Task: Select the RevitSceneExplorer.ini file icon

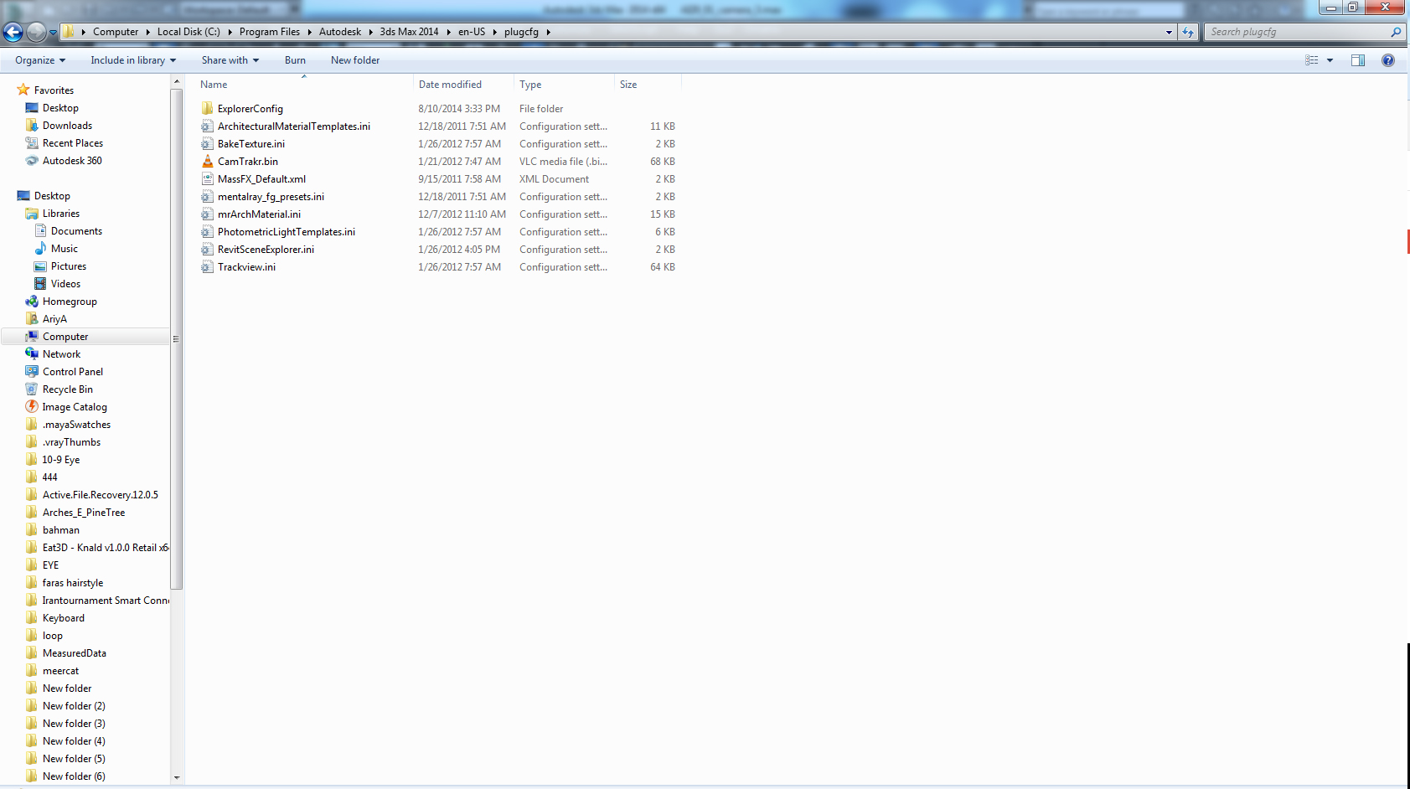Action: pyautogui.click(x=208, y=250)
